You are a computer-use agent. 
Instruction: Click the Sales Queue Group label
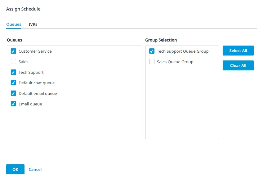tap(175, 62)
